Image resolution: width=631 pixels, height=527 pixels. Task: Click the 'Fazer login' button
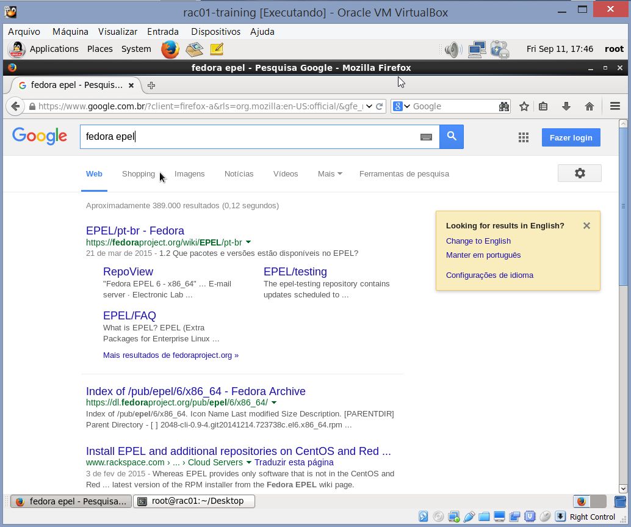571,137
